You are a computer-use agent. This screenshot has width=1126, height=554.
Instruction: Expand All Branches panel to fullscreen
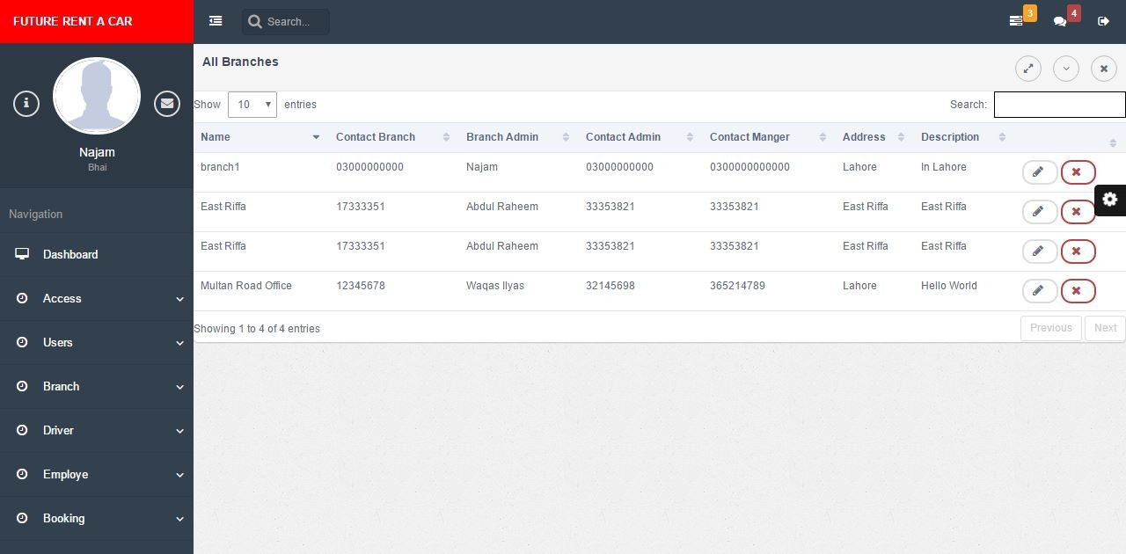[x=1027, y=69]
